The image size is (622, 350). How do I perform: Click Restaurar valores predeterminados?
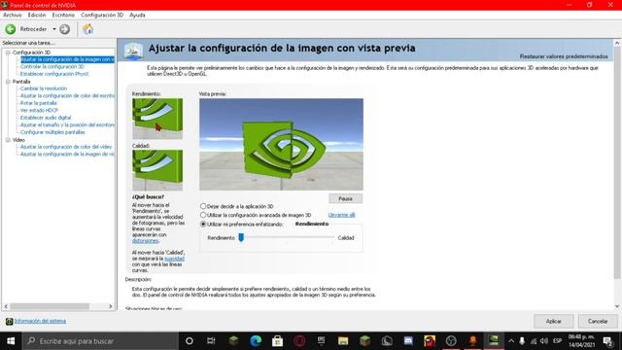tap(564, 56)
